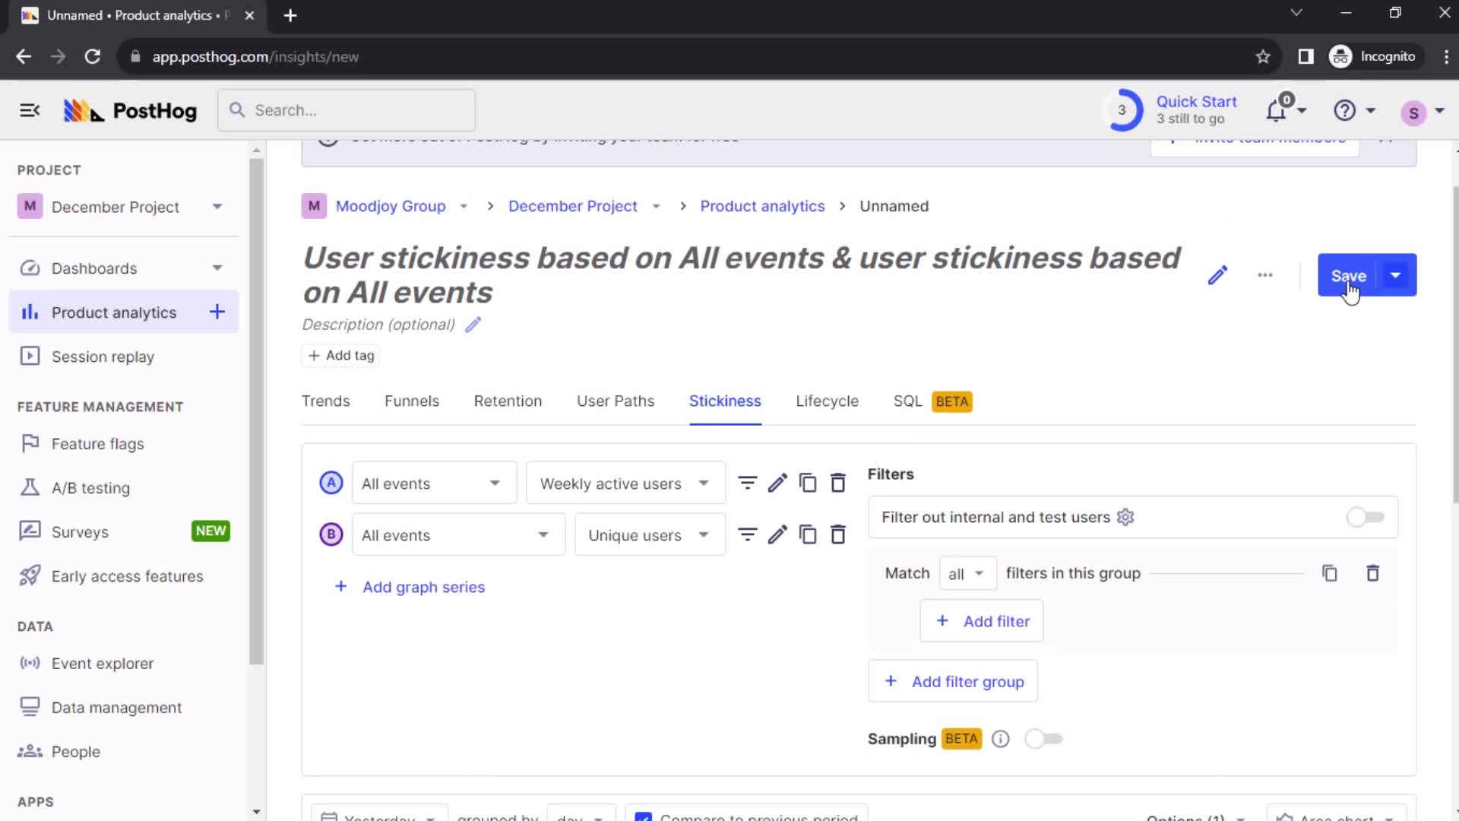Click Add tag
Image resolution: width=1459 pixels, height=821 pixels.
340,355
